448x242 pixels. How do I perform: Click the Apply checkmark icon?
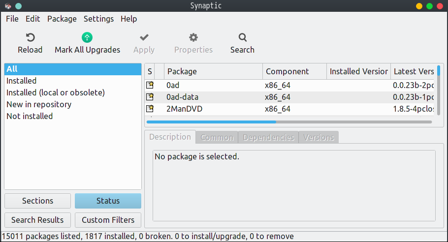point(144,37)
